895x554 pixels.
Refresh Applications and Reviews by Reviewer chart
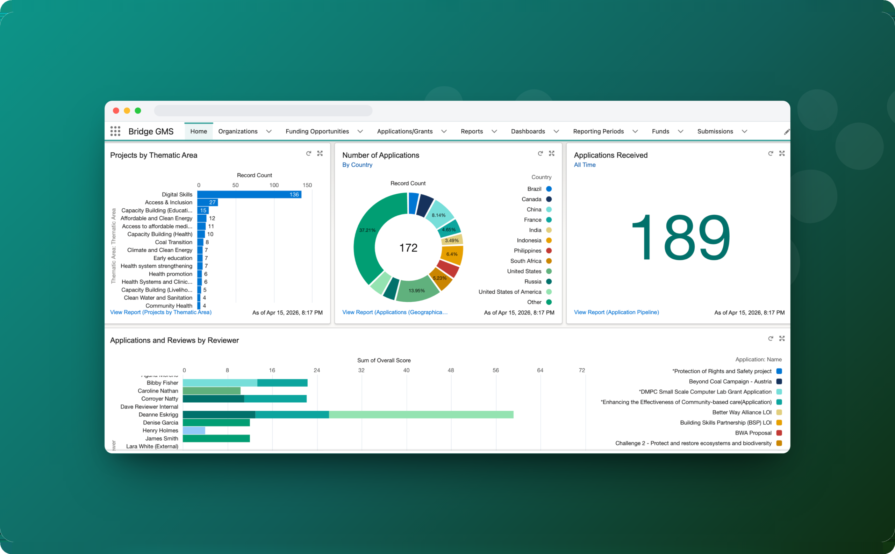point(771,339)
